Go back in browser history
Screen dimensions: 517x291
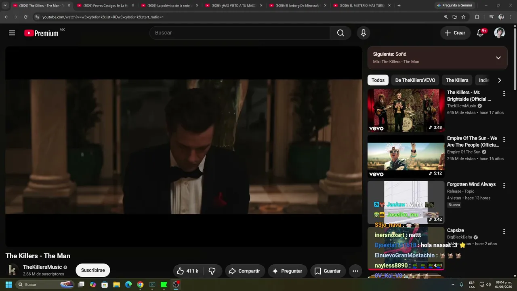pyautogui.click(x=6, y=17)
